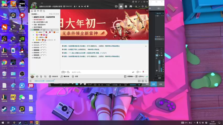This screenshot has width=223, height=125.
Task: Open the chat bubble options dropdown
Action: tap(138, 72)
